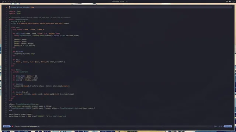Click the attr_reader :theme, :scene, :taken_at line
The height and width of the screenshot is (132, 236).
(28, 30)
